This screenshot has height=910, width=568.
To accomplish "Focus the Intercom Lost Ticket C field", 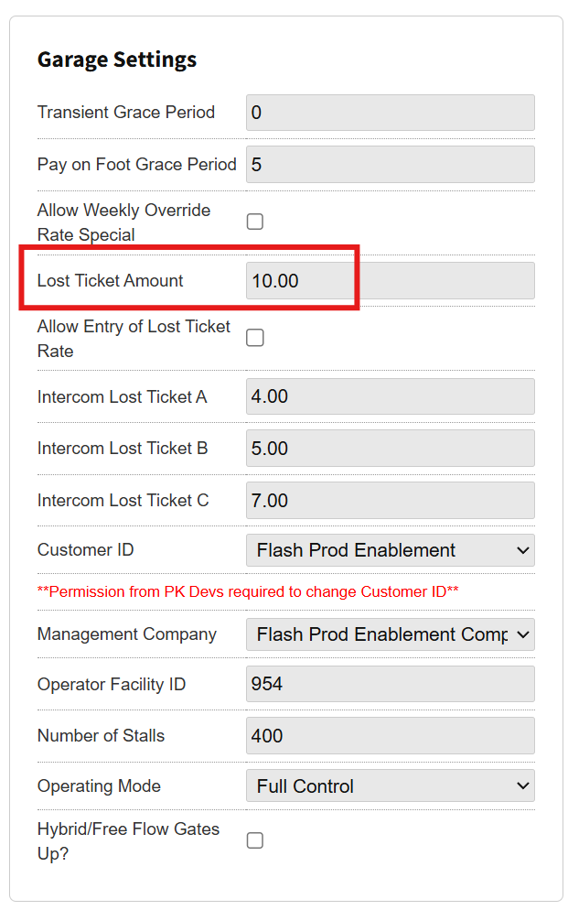I will click(390, 501).
